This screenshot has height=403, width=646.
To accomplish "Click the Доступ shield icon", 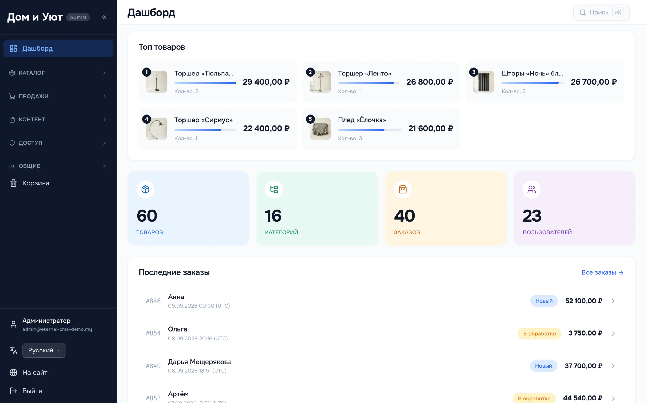I will (x=12, y=143).
